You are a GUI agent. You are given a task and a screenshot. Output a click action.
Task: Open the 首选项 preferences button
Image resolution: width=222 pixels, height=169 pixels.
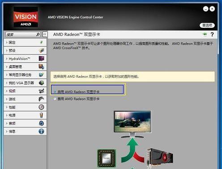pyautogui.click(x=207, y=25)
